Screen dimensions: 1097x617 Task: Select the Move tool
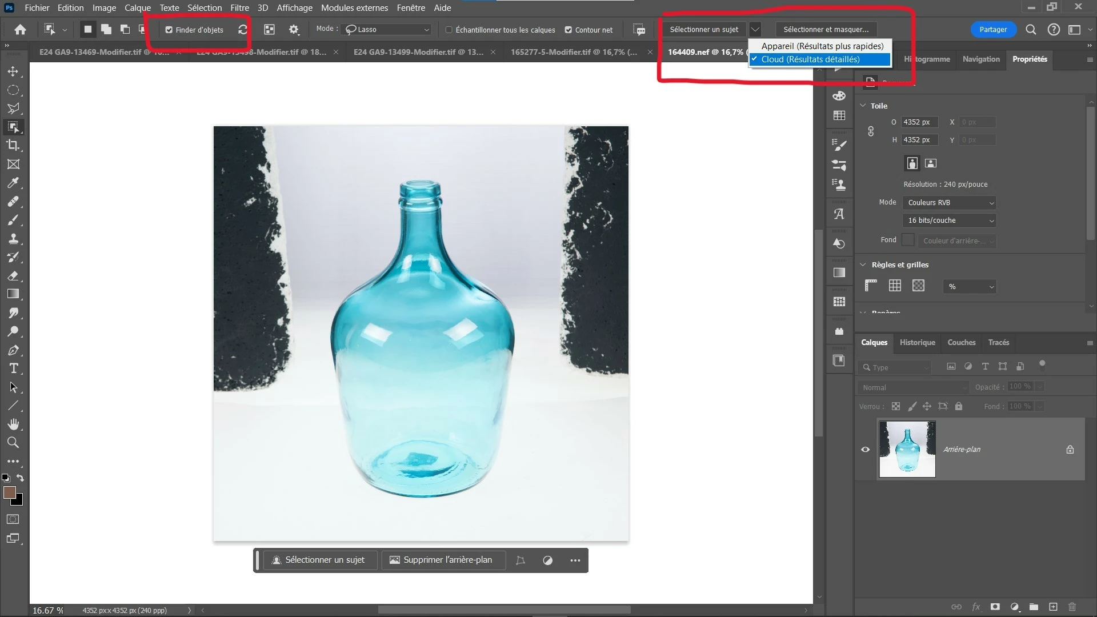pyautogui.click(x=13, y=71)
